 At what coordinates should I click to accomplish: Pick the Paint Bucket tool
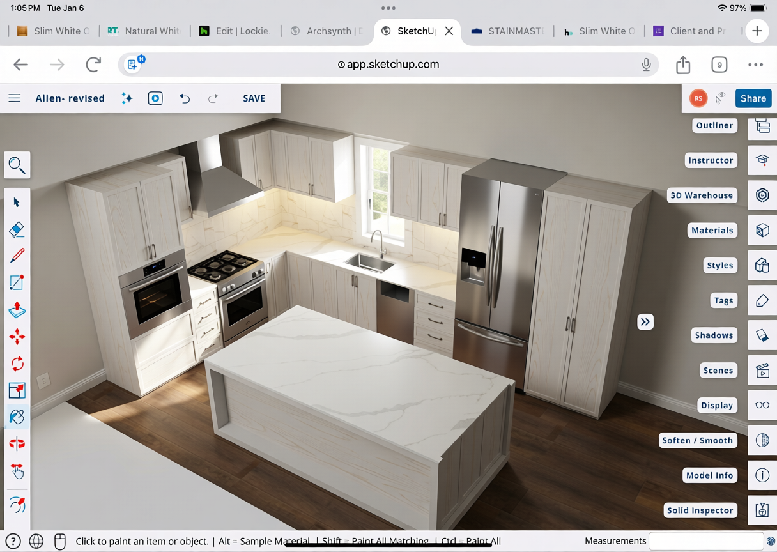pos(17,417)
